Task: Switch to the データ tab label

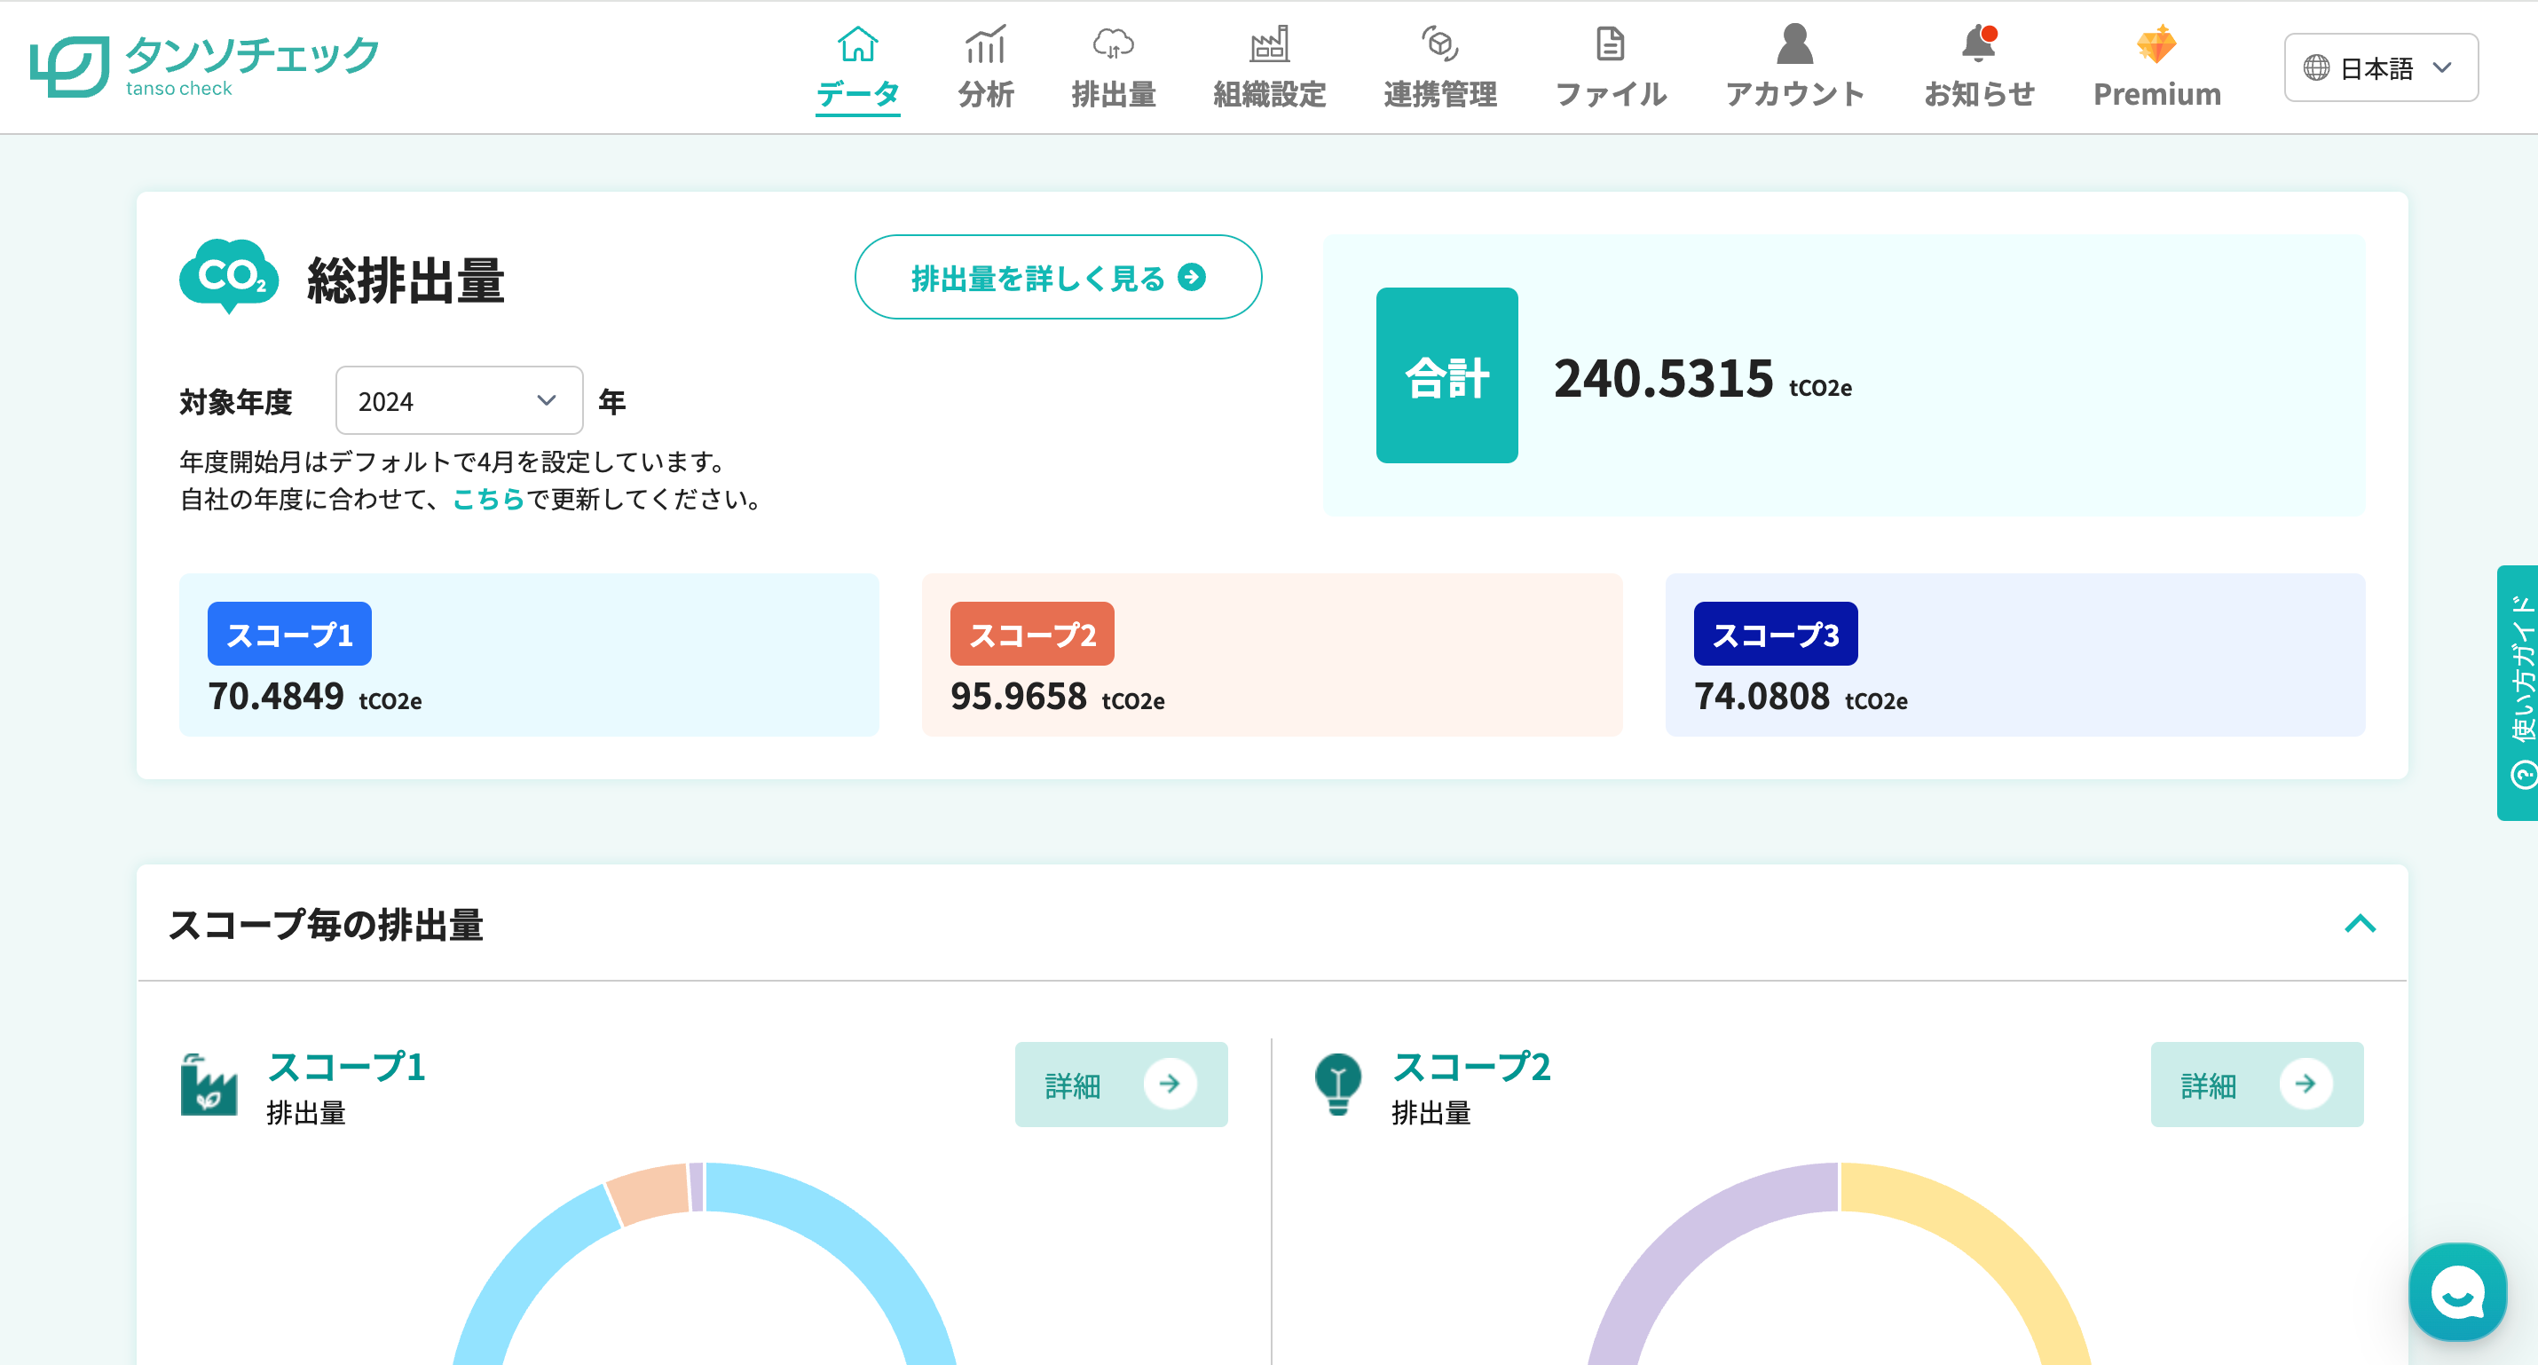Action: point(857,95)
